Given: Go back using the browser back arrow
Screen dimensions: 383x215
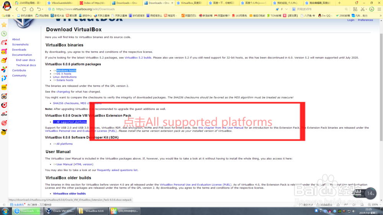Looking at the screenshot, I should 16,9.
